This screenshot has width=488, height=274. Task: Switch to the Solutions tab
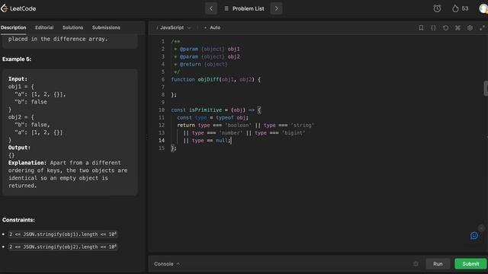click(x=72, y=27)
